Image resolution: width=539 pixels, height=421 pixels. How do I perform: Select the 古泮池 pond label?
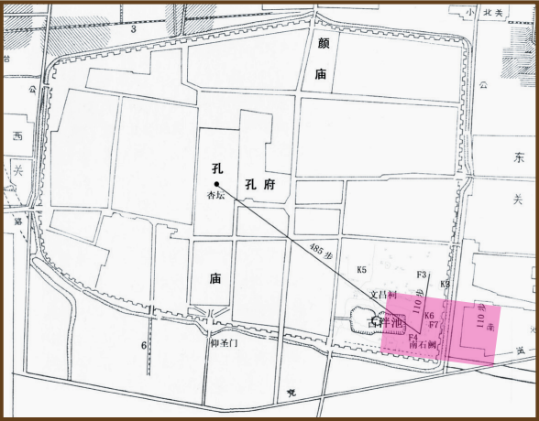(385, 322)
